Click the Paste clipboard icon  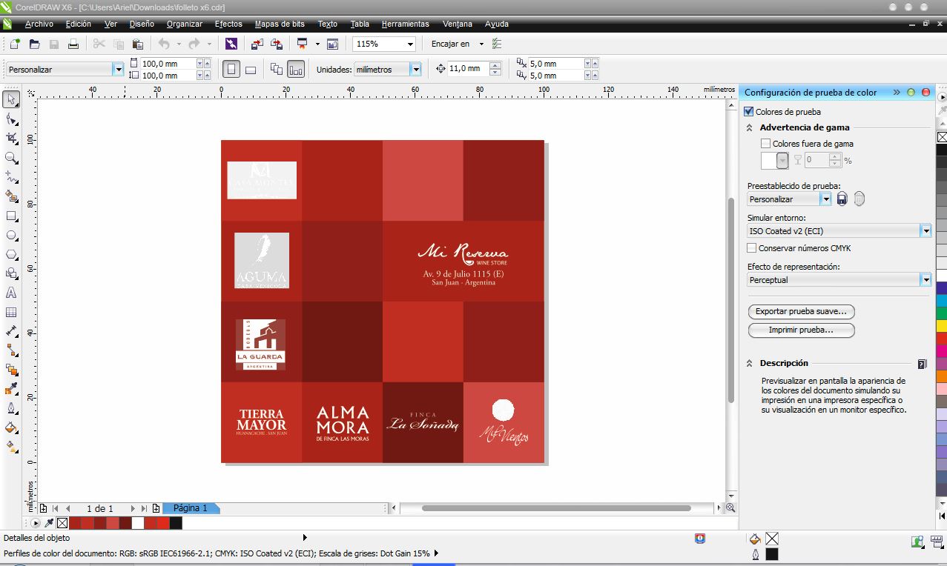(x=138, y=44)
